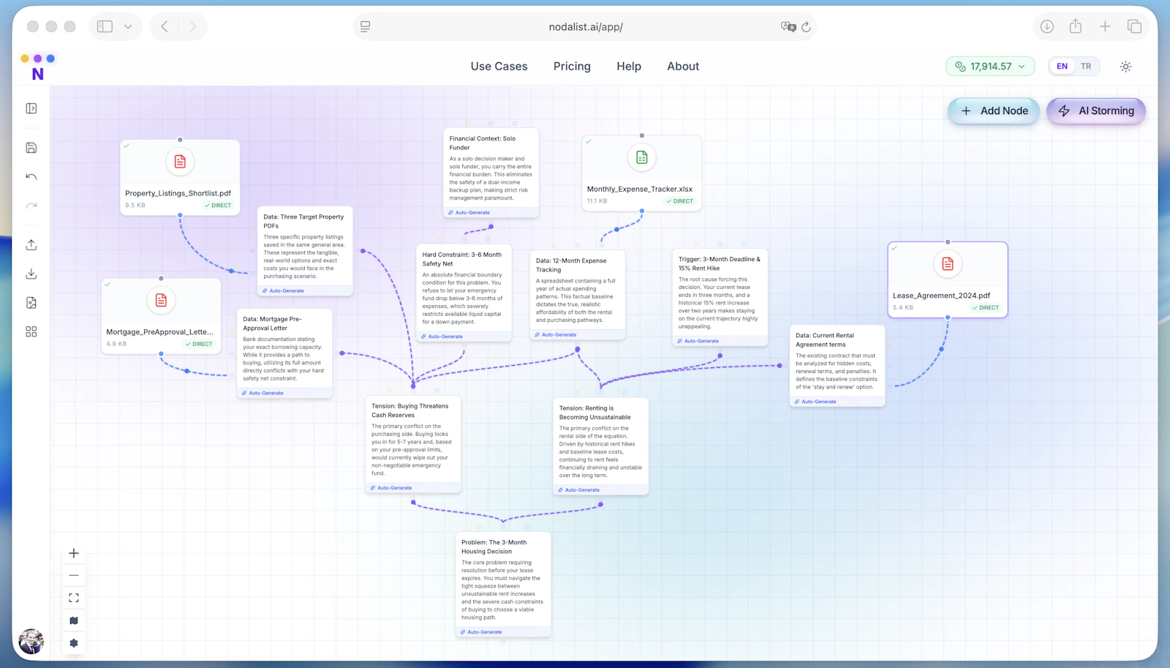This screenshot has height=668, width=1170.
Task: Click the upload icon in the sidebar
Action: click(31, 244)
